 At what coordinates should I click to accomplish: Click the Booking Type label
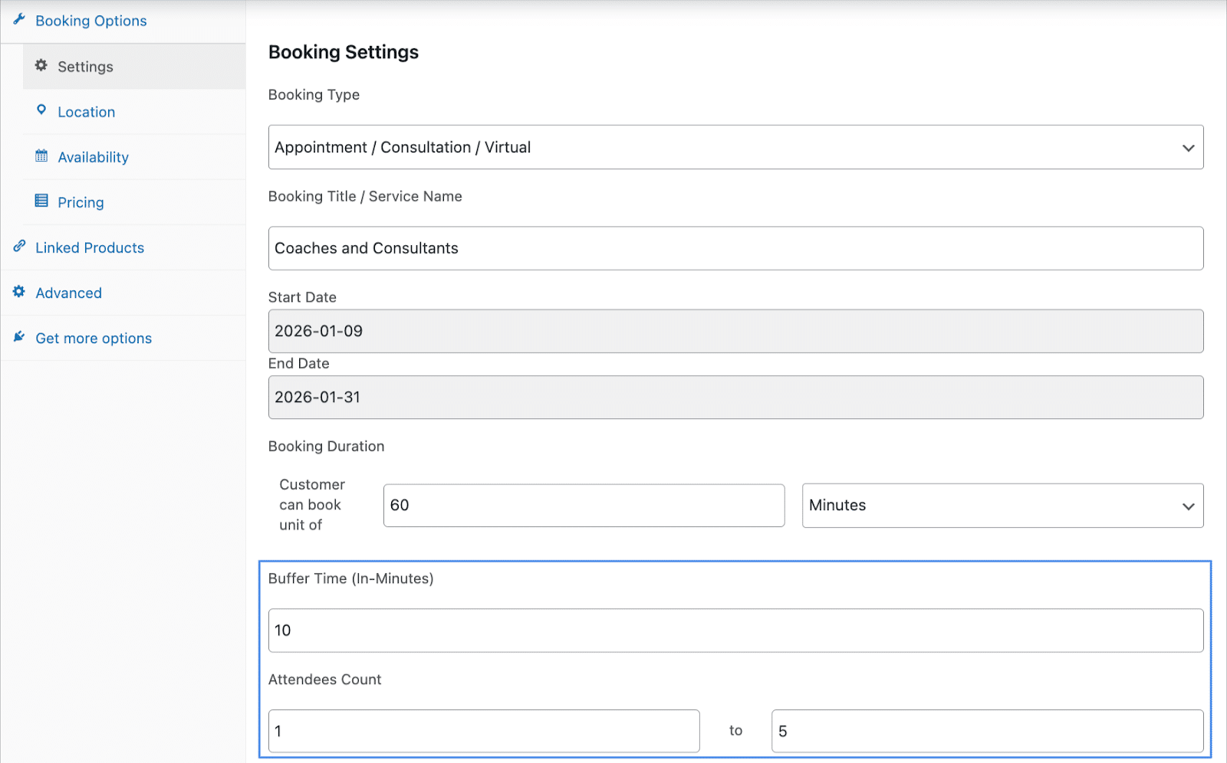pos(314,95)
